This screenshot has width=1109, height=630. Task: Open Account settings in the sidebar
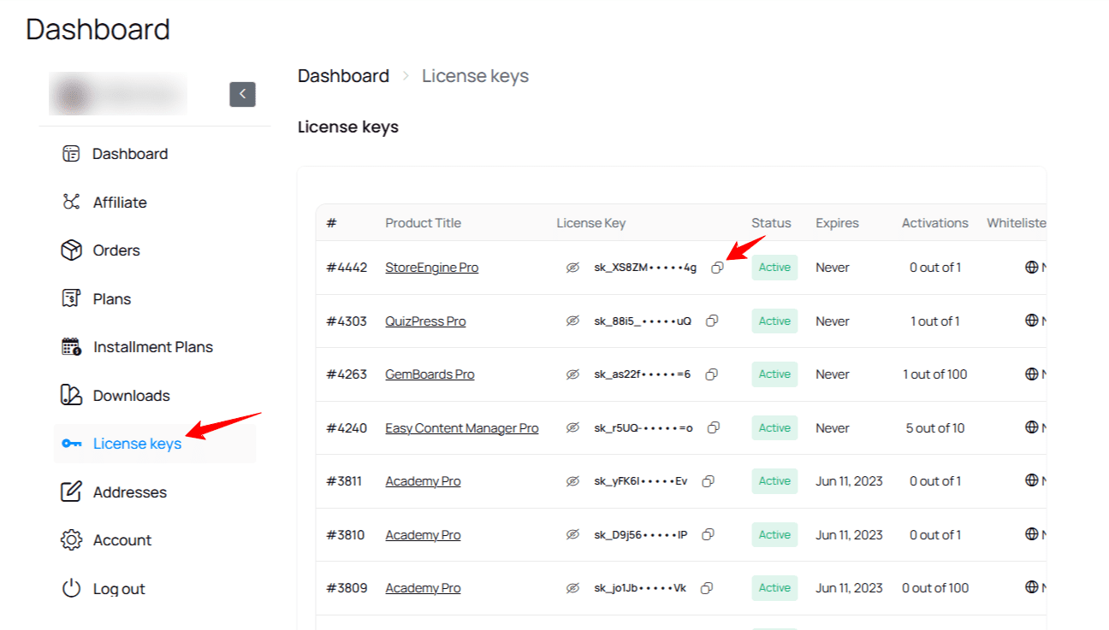click(x=122, y=540)
